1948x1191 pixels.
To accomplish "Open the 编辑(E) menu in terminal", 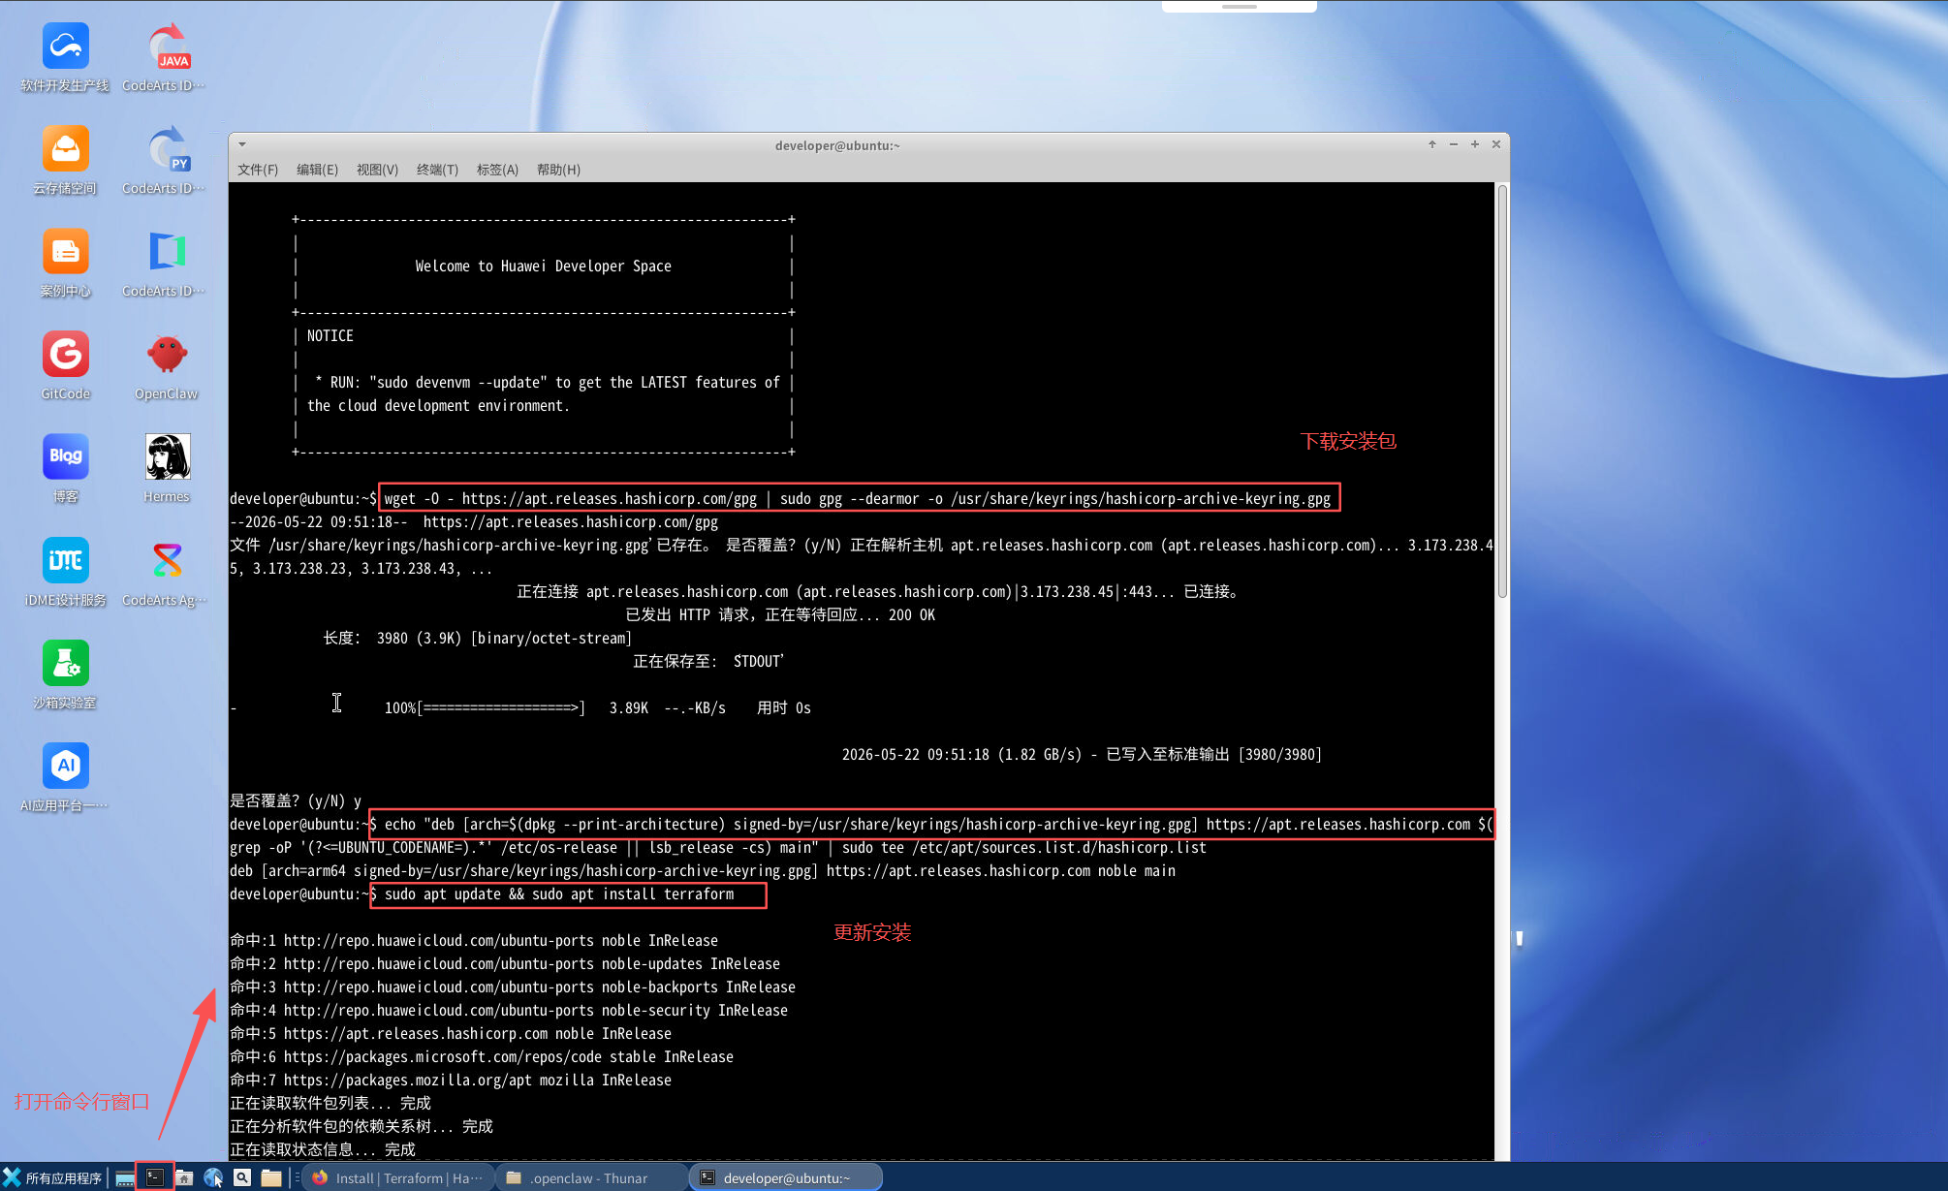I will click(x=318, y=170).
